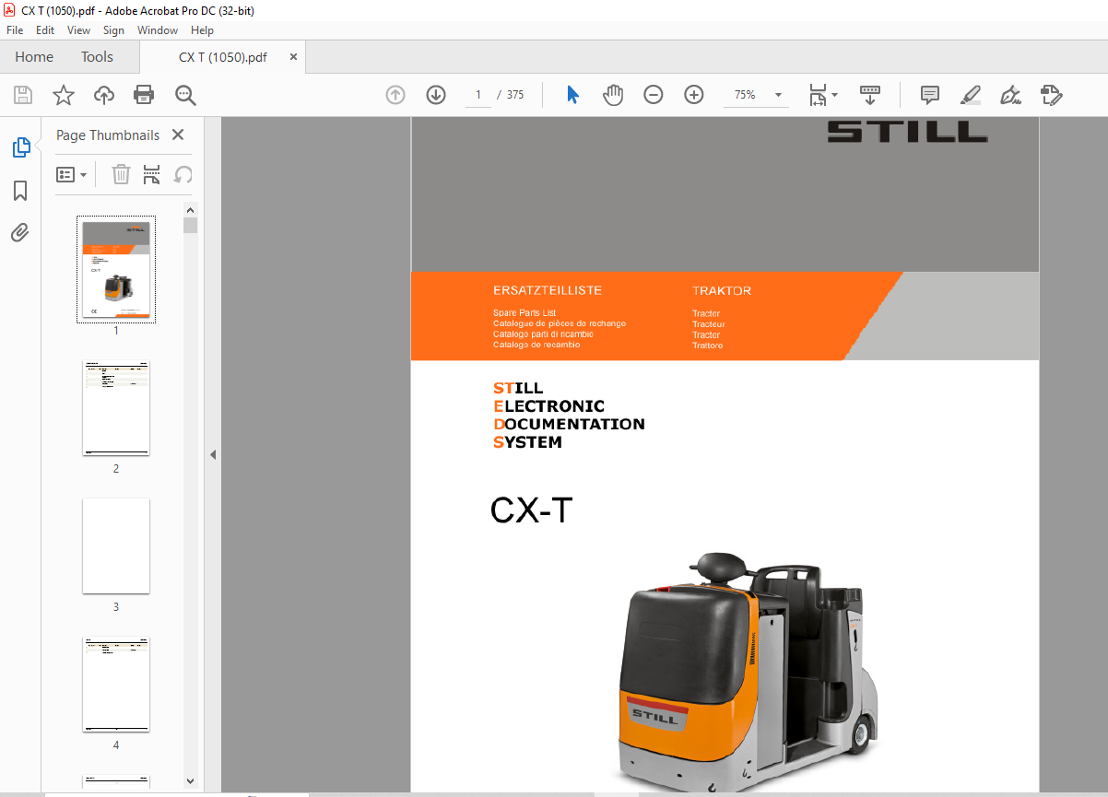
Task: Zoom in with the plus icon
Action: click(x=694, y=95)
